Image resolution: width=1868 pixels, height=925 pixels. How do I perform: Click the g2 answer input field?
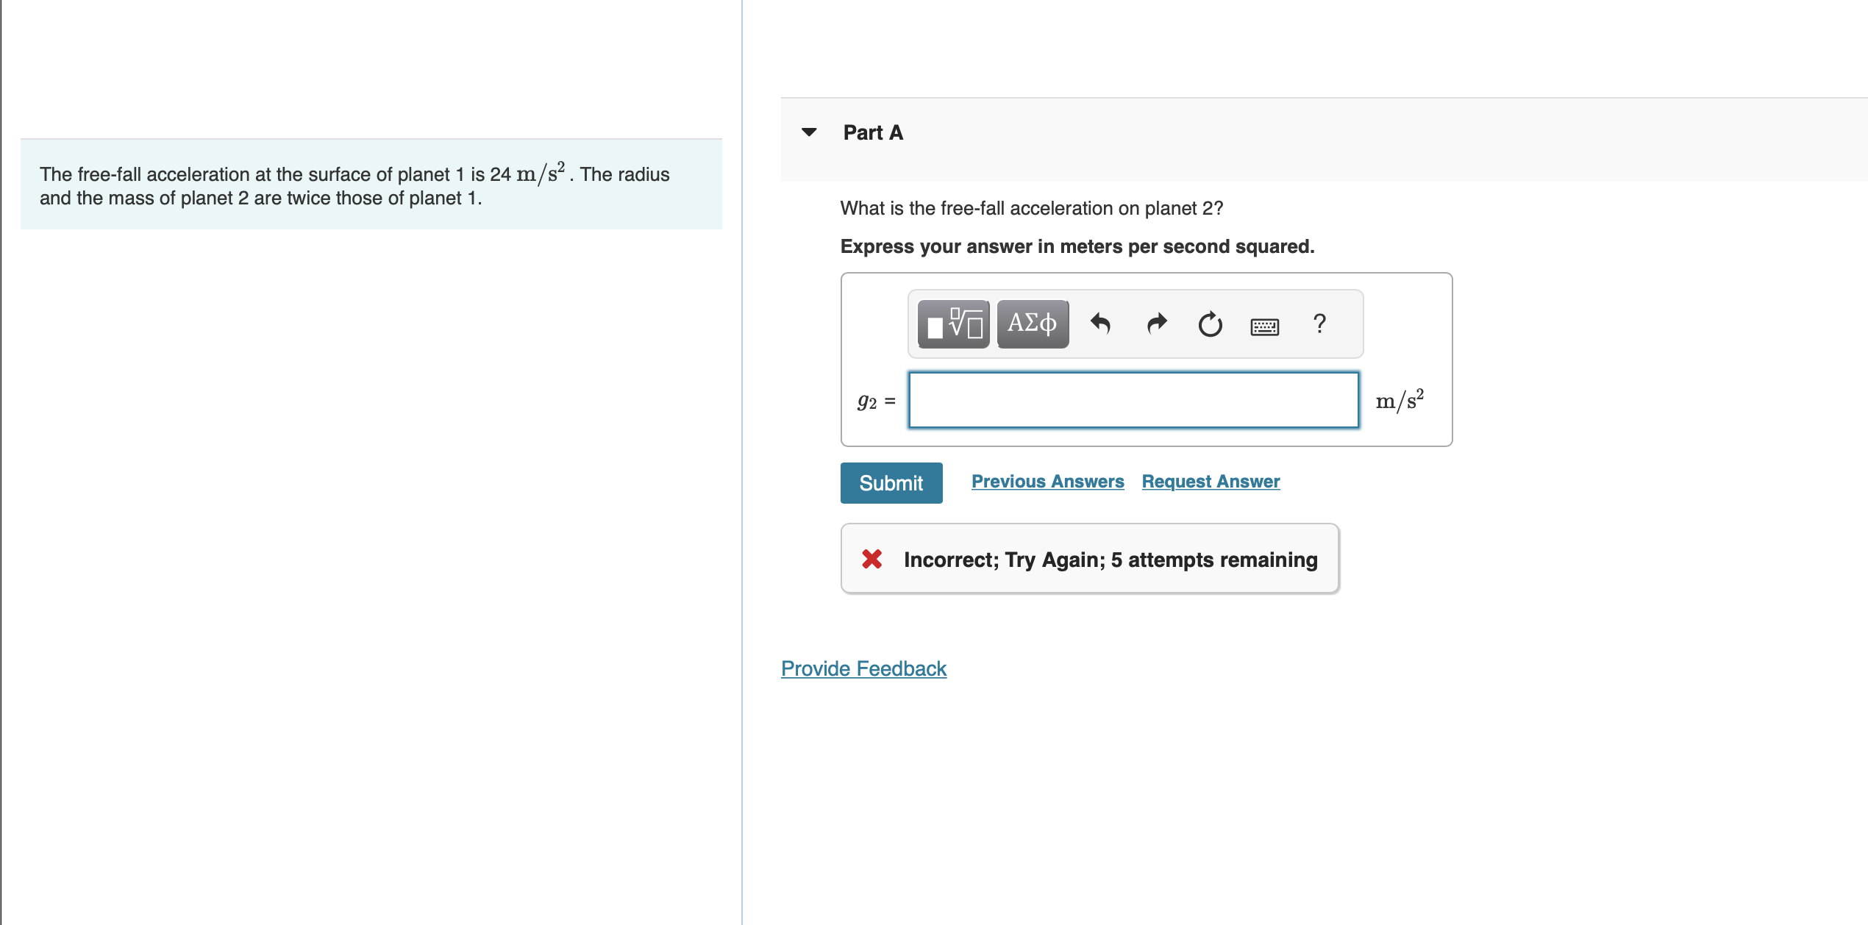[1133, 400]
